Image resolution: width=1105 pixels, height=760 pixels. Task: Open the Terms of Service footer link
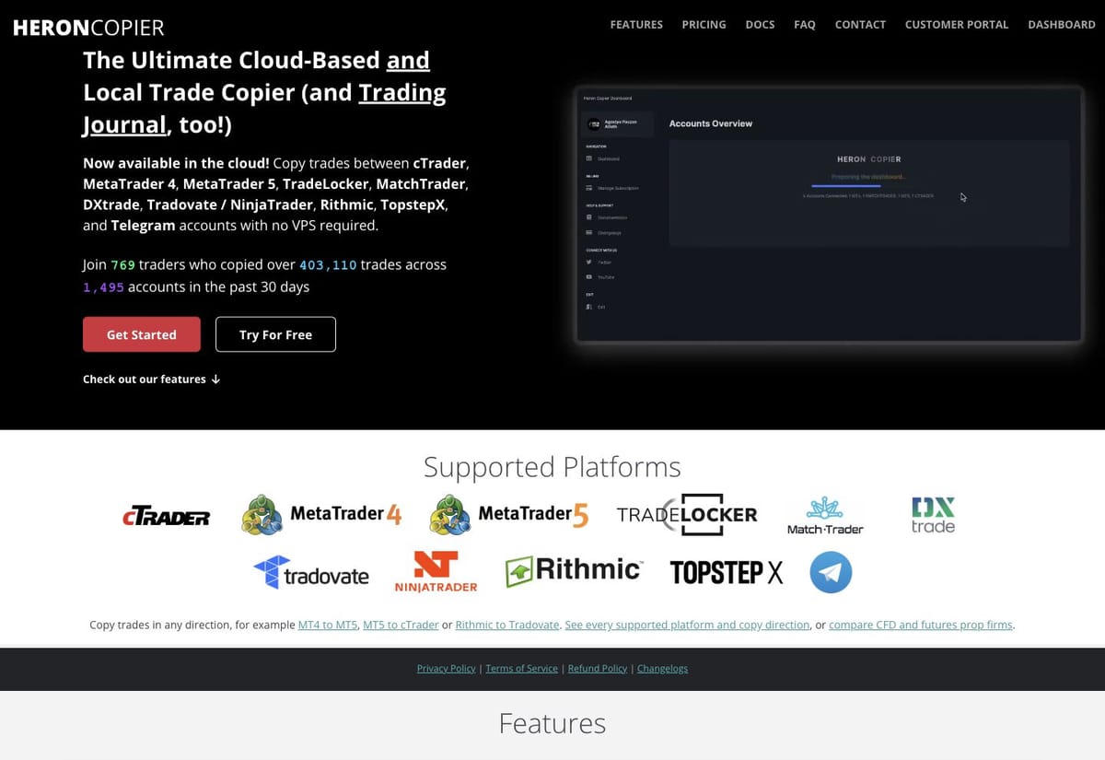pyautogui.click(x=522, y=669)
